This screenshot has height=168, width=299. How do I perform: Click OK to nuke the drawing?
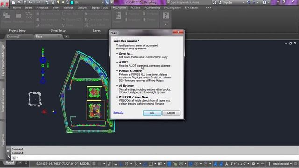152,113
